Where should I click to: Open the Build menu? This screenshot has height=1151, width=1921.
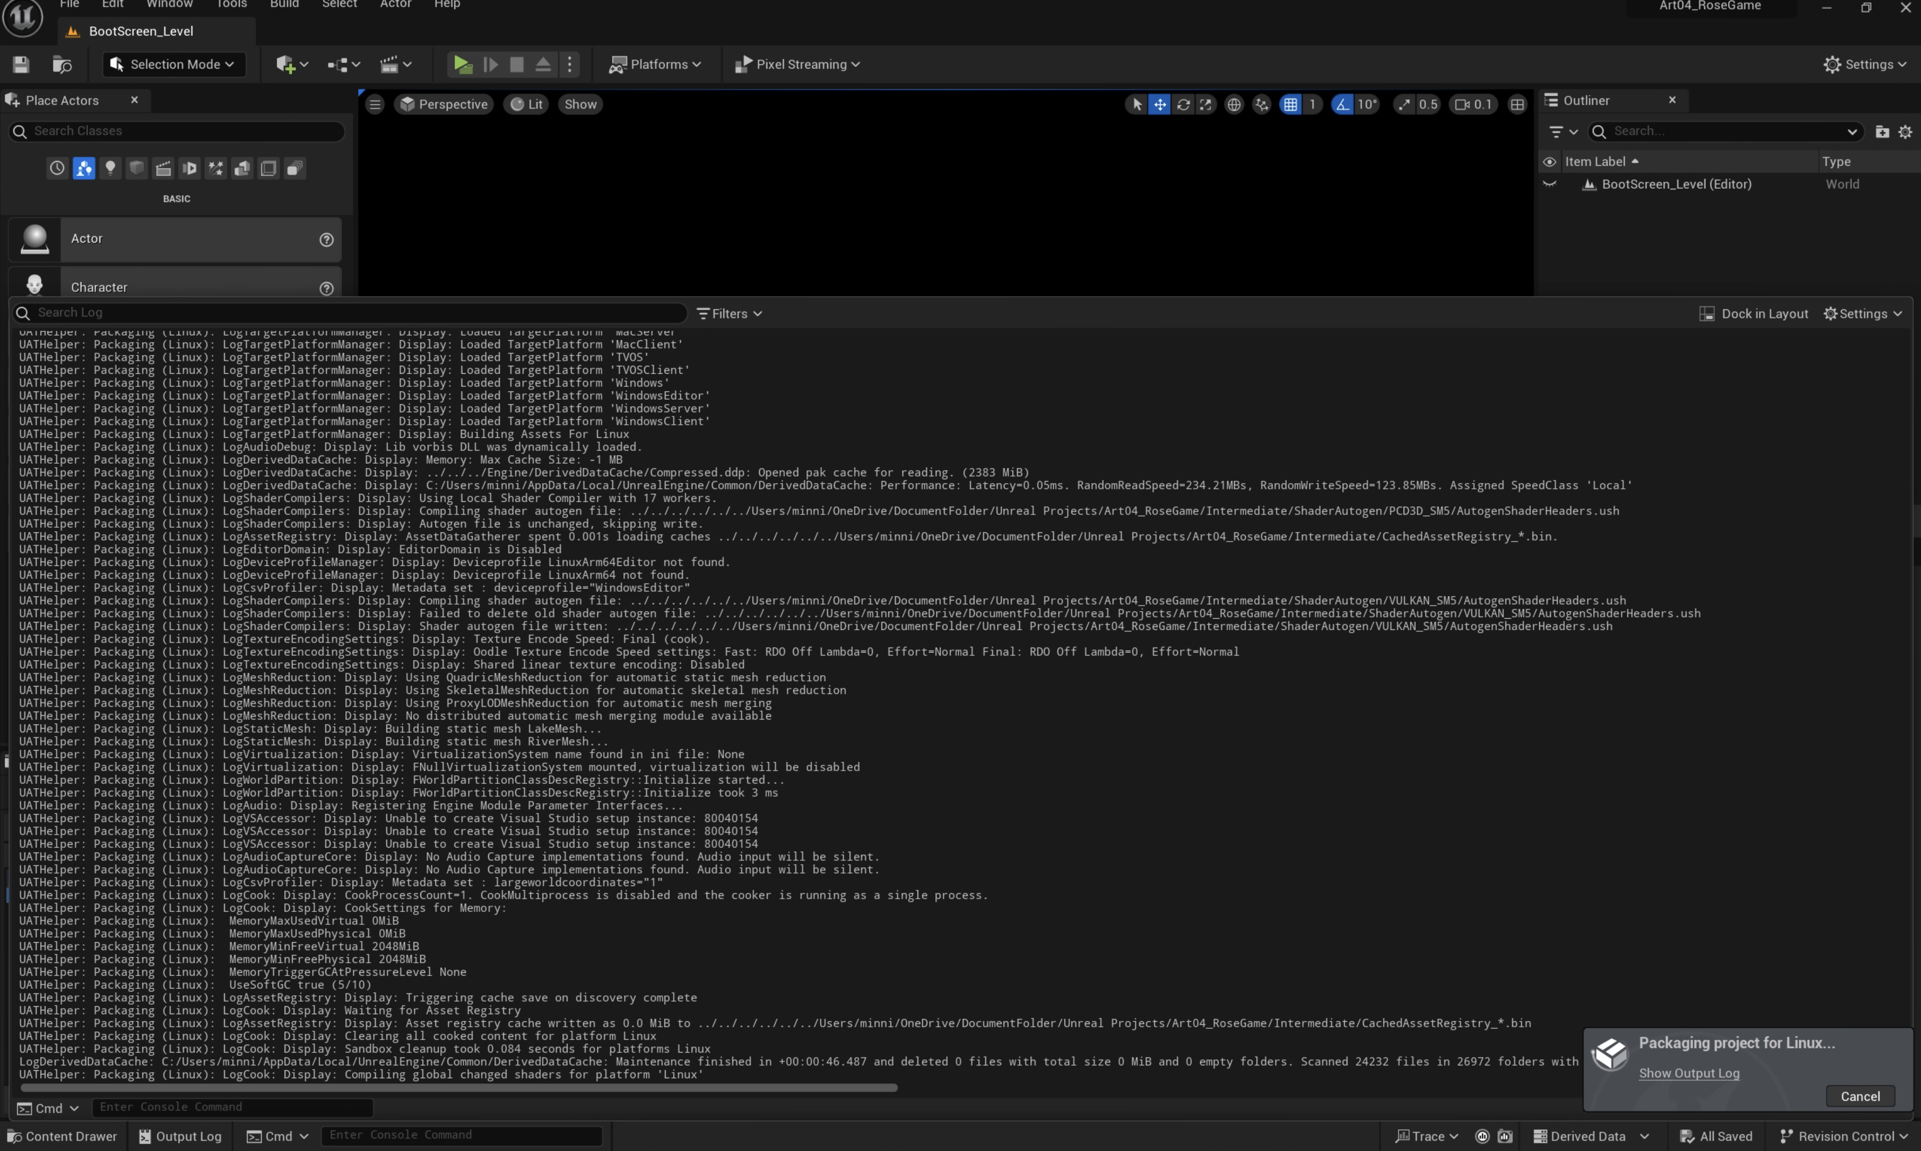pyautogui.click(x=284, y=5)
